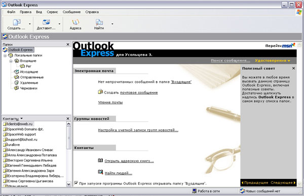Click the Создать (create mail) toolbar icon
The width and height of the screenshot is (304, 196).
click(17, 22)
